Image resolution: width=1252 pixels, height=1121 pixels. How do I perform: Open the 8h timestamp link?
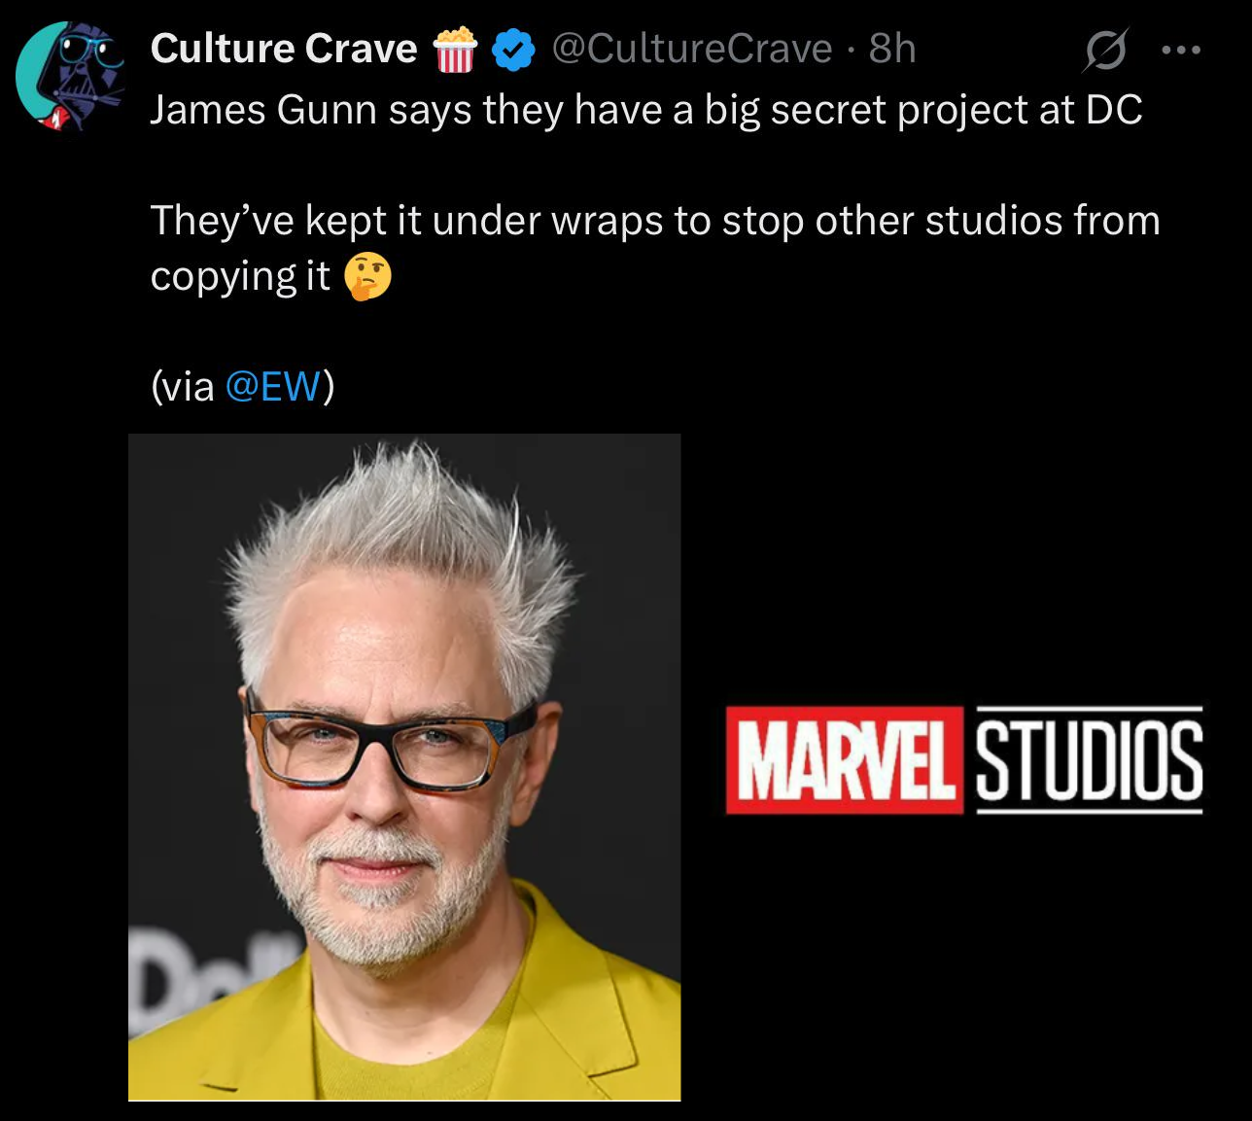pos(892,49)
